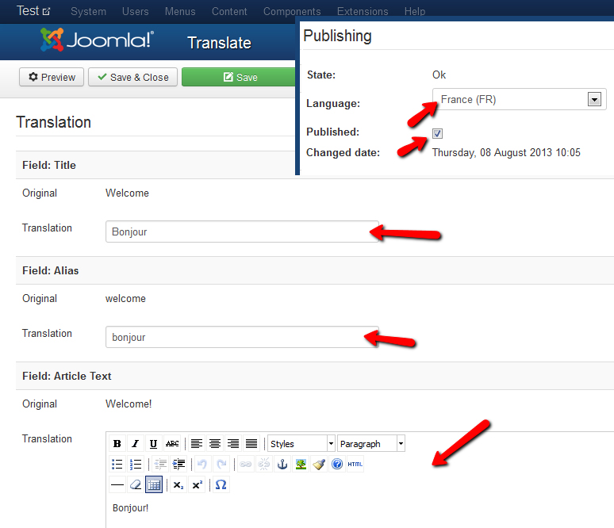Select the original article text Welcome!
This screenshot has height=528, width=614.
tap(129, 404)
